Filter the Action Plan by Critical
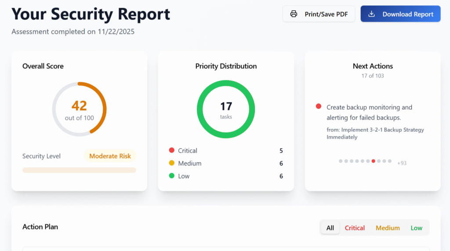This screenshot has height=251, width=450. click(355, 228)
